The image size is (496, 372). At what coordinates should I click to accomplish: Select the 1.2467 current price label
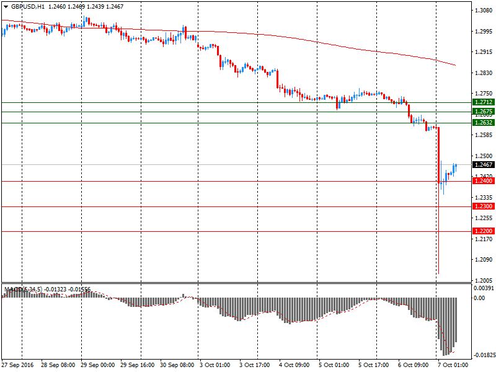(x=484, y=165)
